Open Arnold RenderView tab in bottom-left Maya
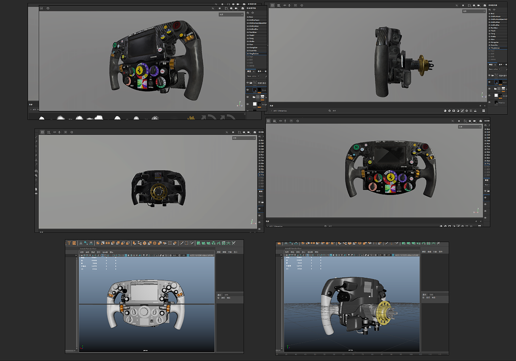 click(88, 249)
